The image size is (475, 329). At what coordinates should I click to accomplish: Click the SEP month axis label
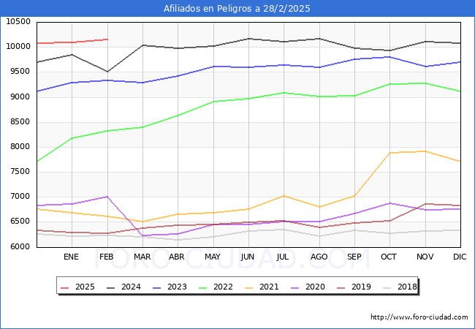pyautogui.click(x=354, y=257)
